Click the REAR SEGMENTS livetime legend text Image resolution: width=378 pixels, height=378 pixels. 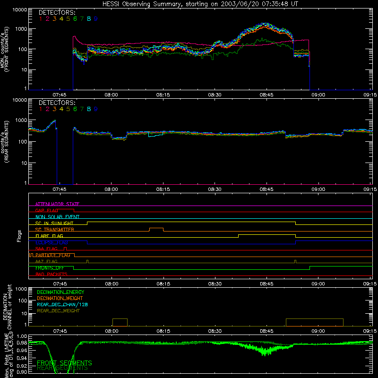(62, 368)
